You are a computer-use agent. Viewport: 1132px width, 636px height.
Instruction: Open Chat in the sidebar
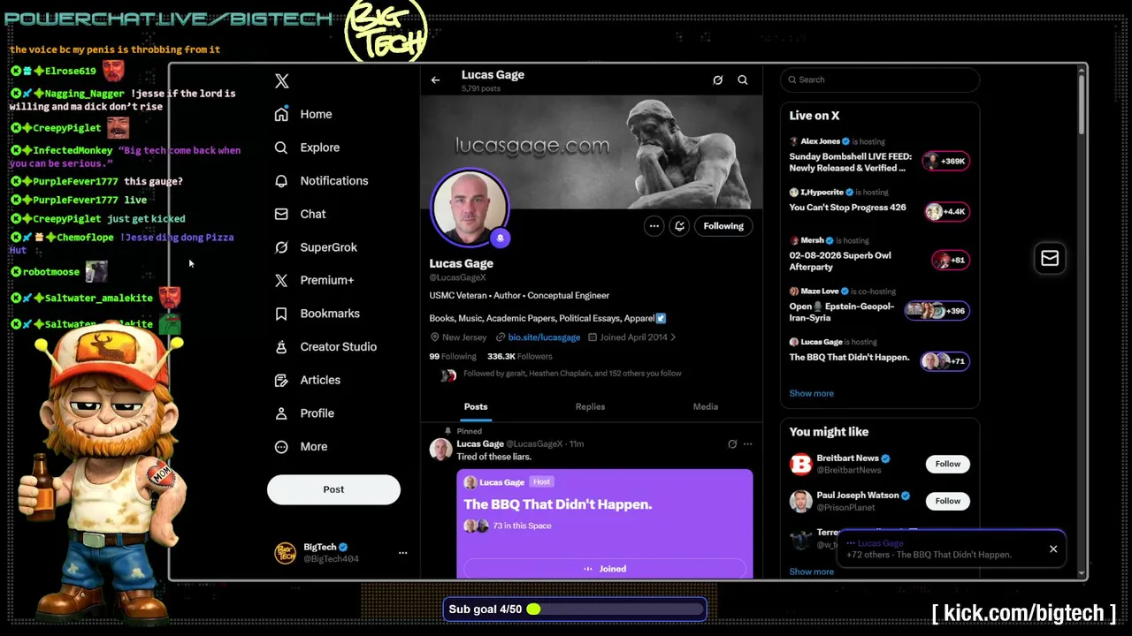[x=300, y=214]
